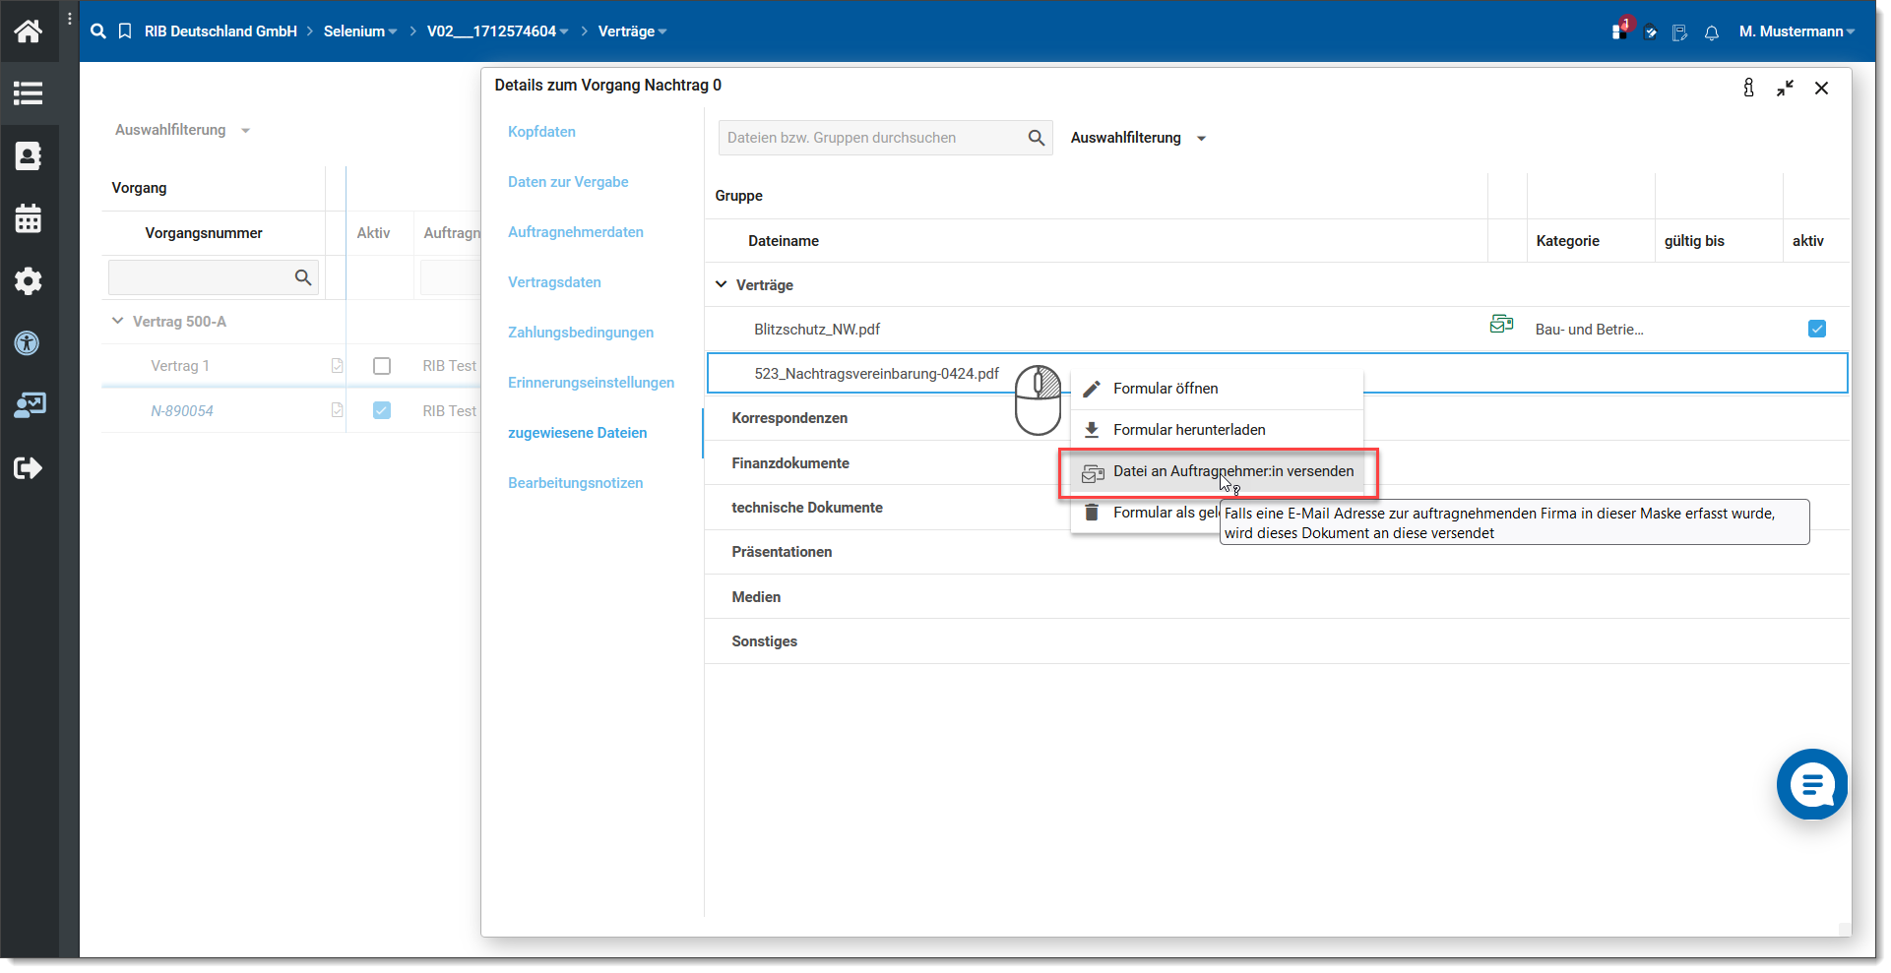This screenshot has width=1891, height=973.
Task: Select the zugewiesene Dateien section
Action: 577,433
